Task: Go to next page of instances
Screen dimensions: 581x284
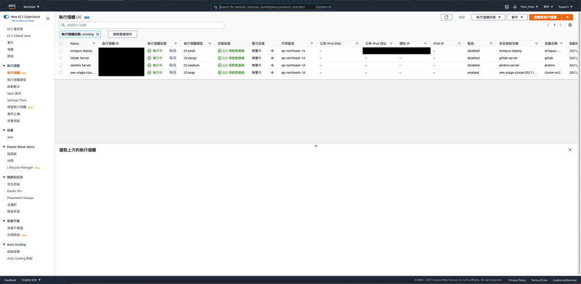Action: (561, 25)
